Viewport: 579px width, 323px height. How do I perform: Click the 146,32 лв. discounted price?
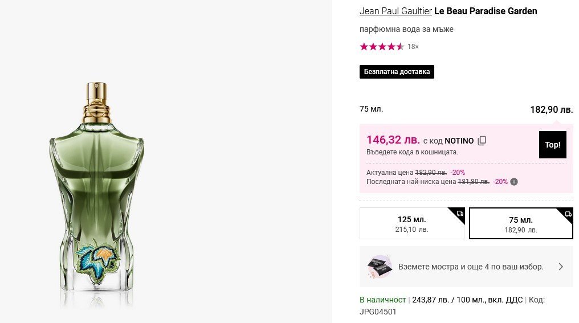coord(393,140)
